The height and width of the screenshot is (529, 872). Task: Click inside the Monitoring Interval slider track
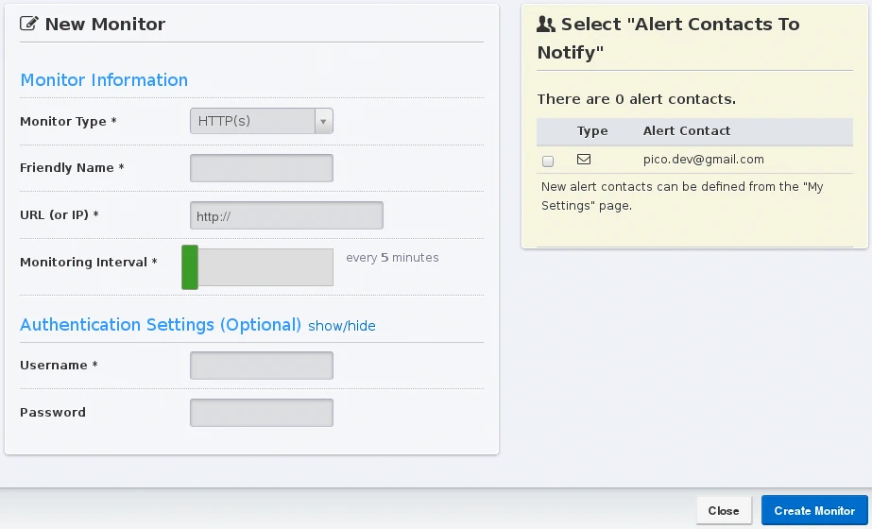[265, 267]
